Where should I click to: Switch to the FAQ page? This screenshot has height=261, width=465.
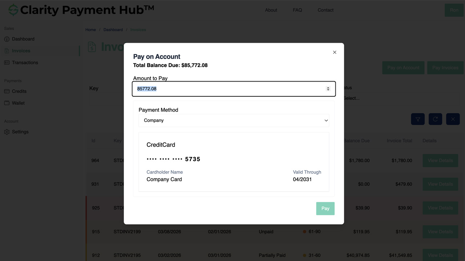[297, 10]
